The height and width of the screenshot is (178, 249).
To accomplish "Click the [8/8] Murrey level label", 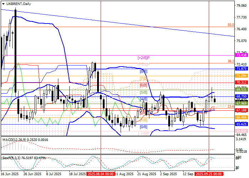I will 143,71.
